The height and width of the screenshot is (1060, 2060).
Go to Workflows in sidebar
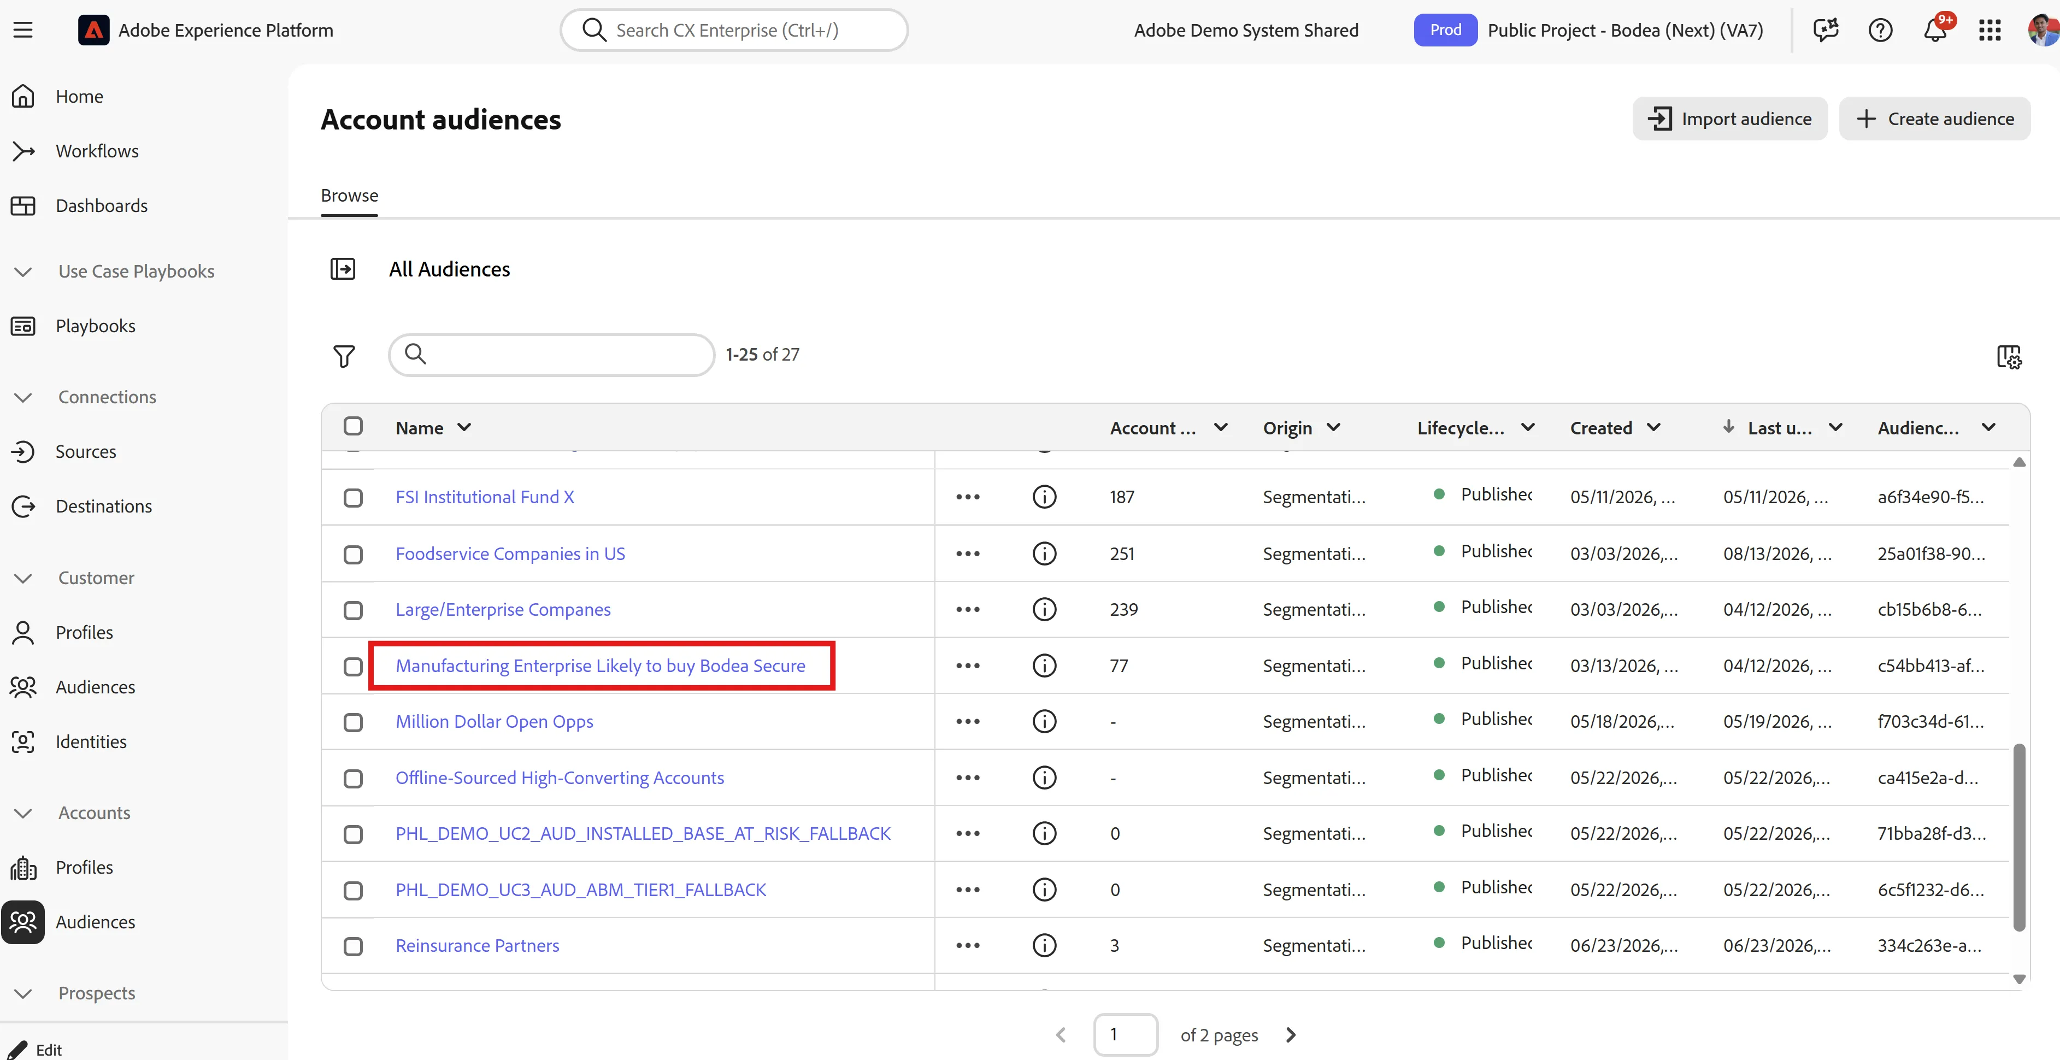pyautogui.click(x=97, y=151)
